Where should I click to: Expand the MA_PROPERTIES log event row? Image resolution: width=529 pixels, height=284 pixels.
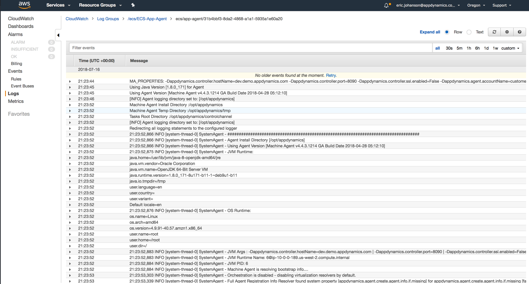click(70, 81)
